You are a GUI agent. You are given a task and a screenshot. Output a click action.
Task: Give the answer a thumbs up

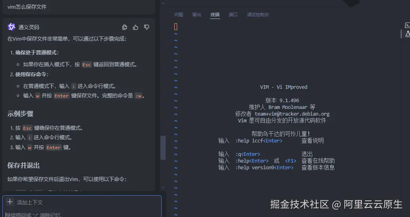point(136,27)
